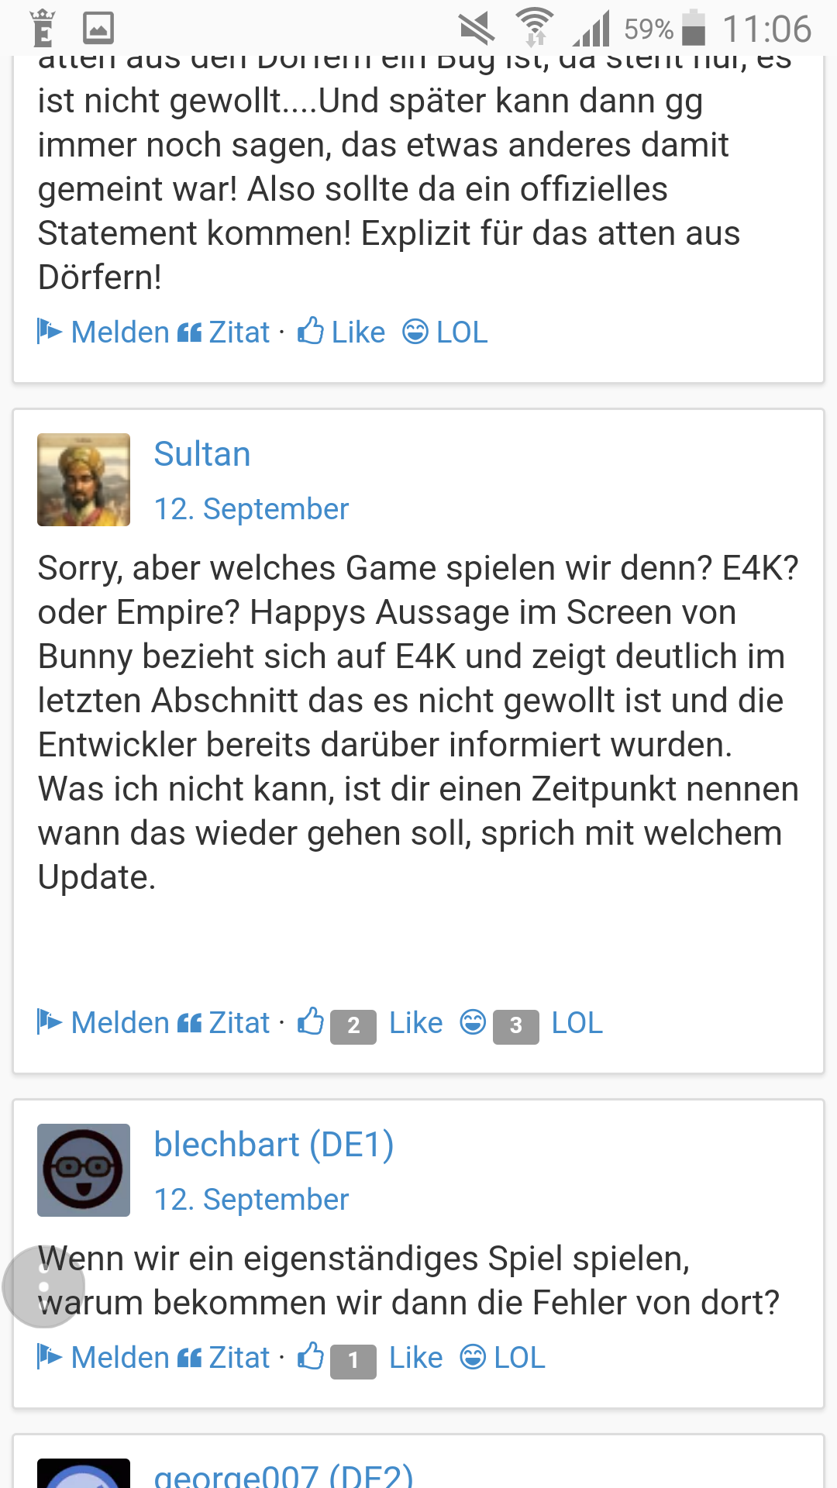View the 2 likes count badge on Sultan's post
Image resolution: width=837 pixels, height=1488 pixels.
tap(353, 1026)
